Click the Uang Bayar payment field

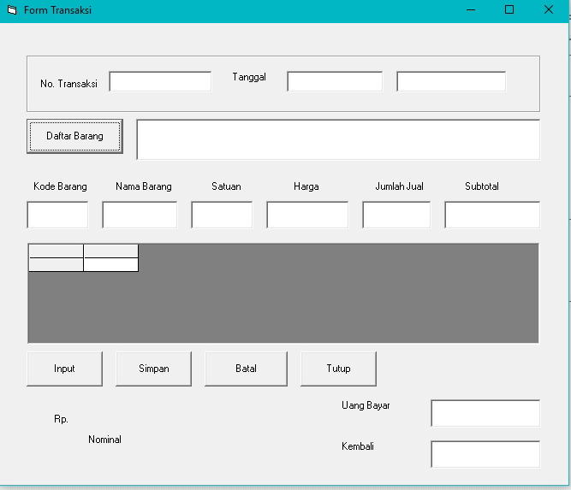485,413
